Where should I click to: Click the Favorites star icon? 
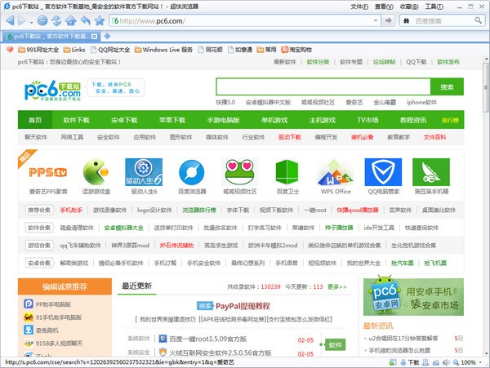pyautogui.click(x=100, y=21)
